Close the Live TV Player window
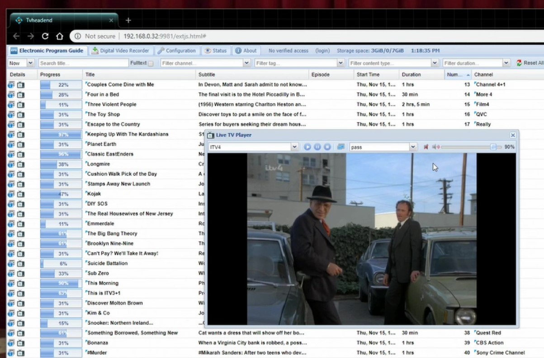544x358 pixels. point(513,135)
